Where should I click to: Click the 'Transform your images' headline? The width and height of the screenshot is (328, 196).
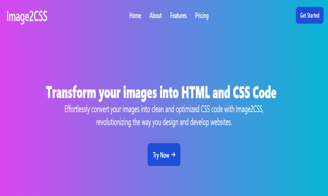[161, 92]
